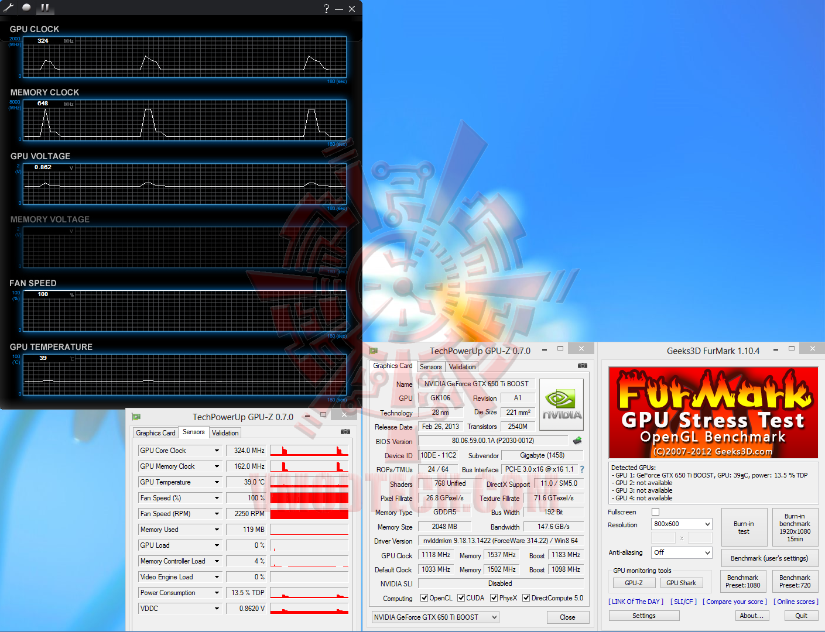Viewport: 825px width, 632px height.
Task: Expand the Power Consumption sensor dropdown
Action: pos(217,593)
